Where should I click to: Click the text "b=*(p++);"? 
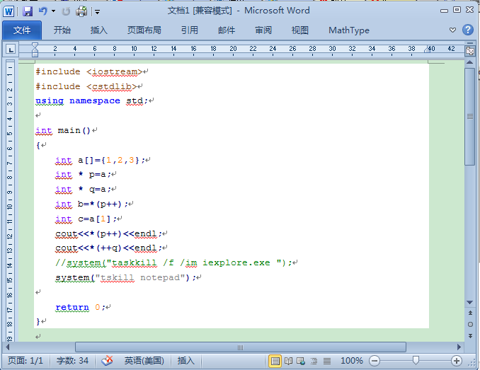(x=103, y=204)
